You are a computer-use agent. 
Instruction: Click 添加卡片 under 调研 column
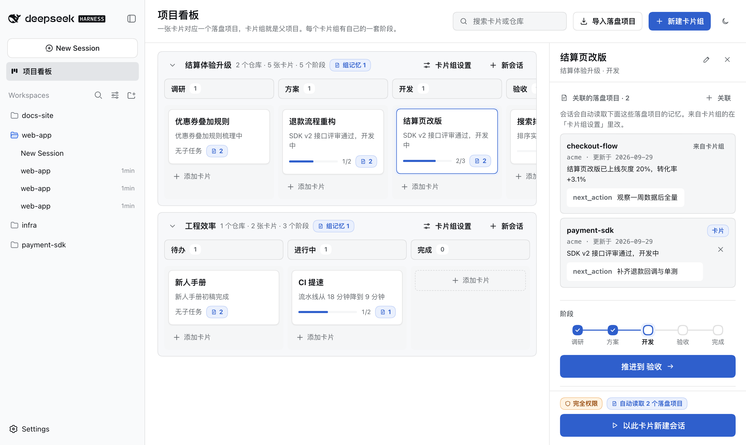coord(192,176)
